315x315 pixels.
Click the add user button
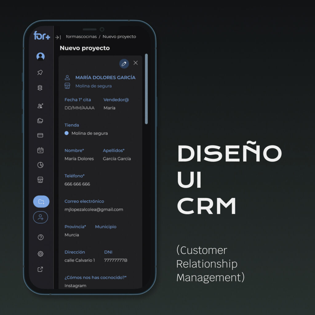click(41, 217)
